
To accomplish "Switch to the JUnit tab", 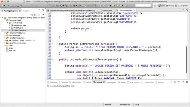I will coord(26,11).
